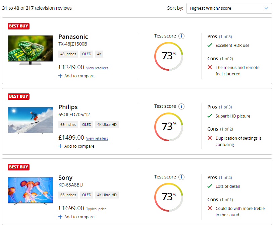The height and width of the screenshot is (226, 273).
Task: Open View retailers for the Philips 65OLED705/12
Action: click(97, 138)
